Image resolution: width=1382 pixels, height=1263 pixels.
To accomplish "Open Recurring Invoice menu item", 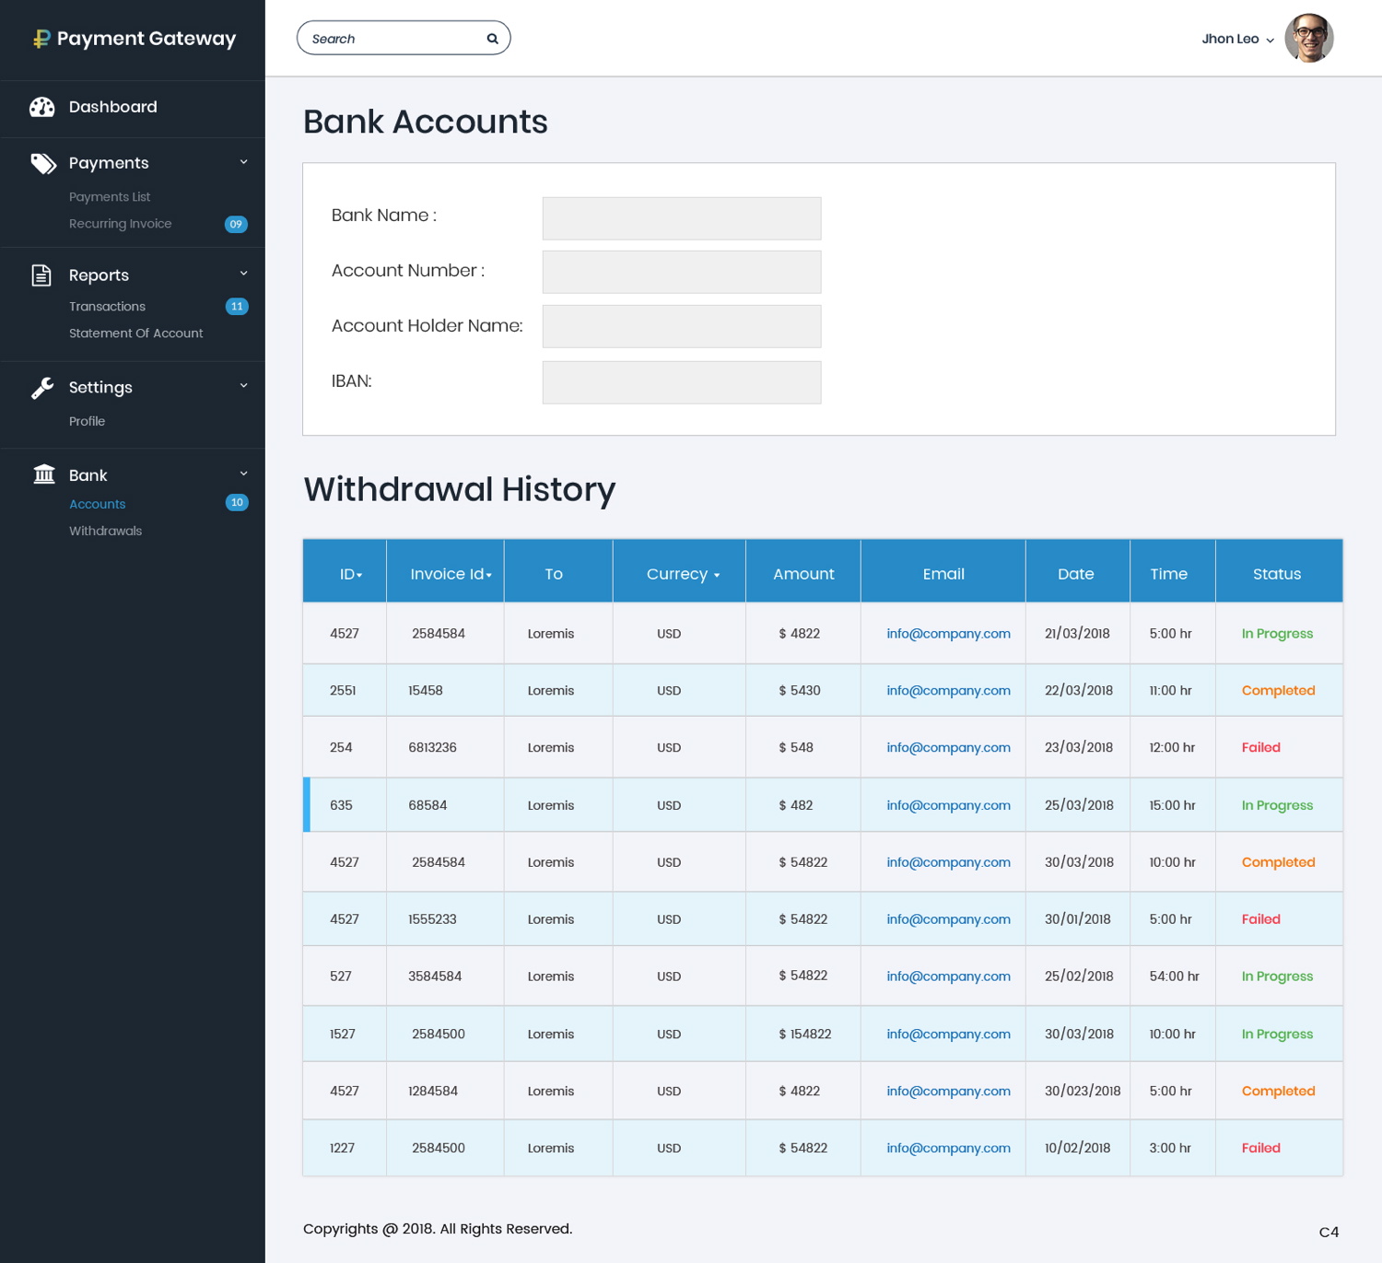I will coord(120,224).
